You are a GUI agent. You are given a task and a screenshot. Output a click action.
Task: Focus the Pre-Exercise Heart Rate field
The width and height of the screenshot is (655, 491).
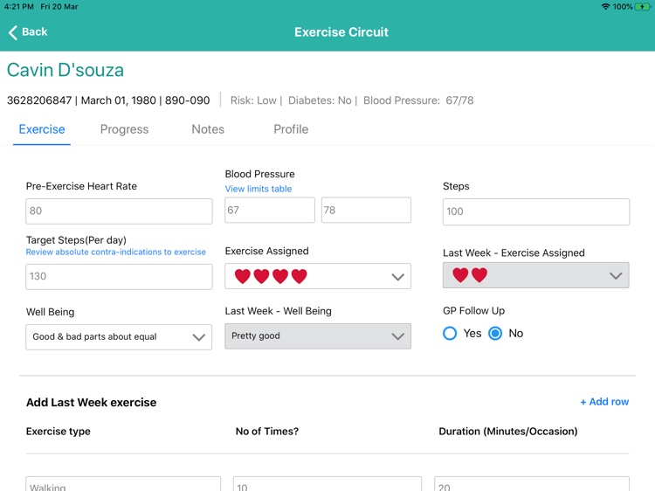coord(119,211)
